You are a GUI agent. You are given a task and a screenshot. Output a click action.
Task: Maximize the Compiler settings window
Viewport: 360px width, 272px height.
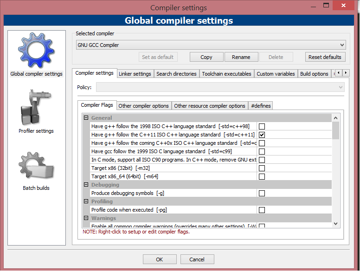pos(326,5)
